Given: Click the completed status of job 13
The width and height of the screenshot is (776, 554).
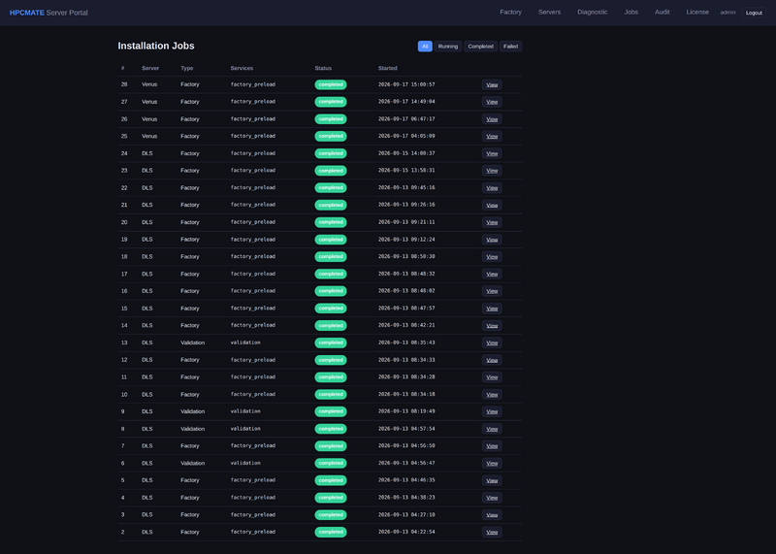Looking at the screenshot, I should [331, 342].
